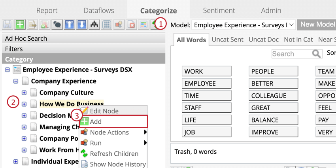Click the green plus add icon in toolbar

click(20, 25)
